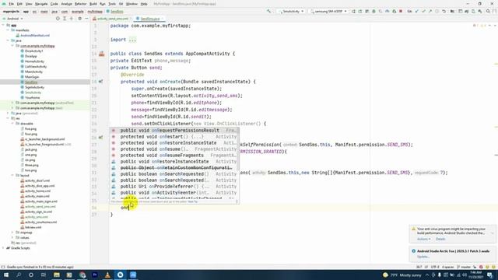Screen dimensions: 498x280
Task: Click Update link in Arctic Fox notification
Action: tap(423, 257)
